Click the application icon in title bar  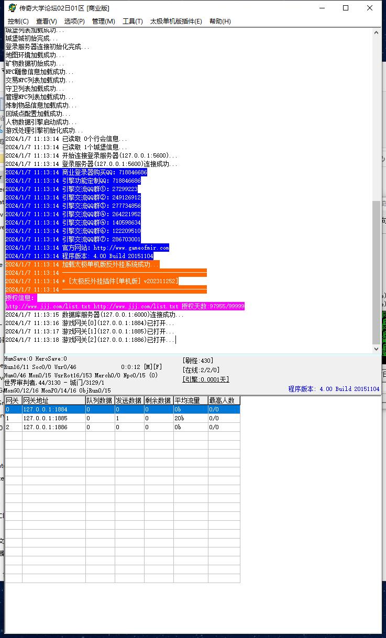pos(12,8)
